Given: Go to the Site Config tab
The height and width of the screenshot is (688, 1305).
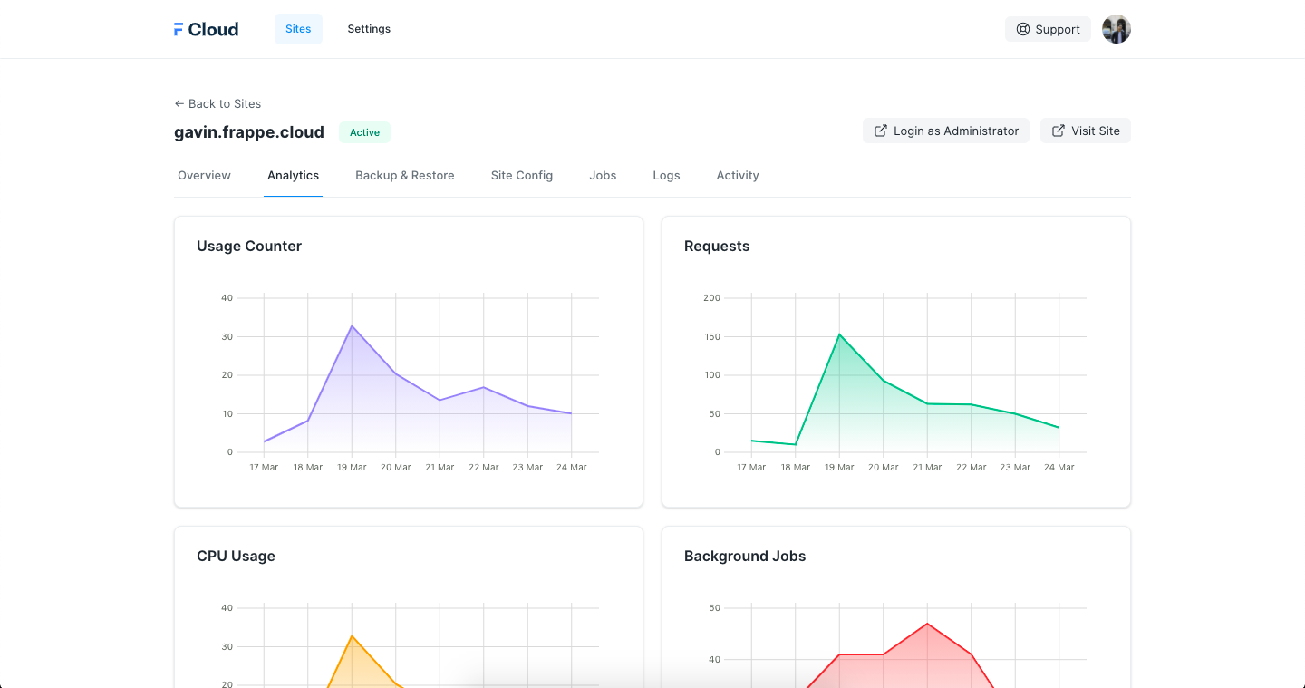Looking at the screenshot, I should tap(521, 176).
